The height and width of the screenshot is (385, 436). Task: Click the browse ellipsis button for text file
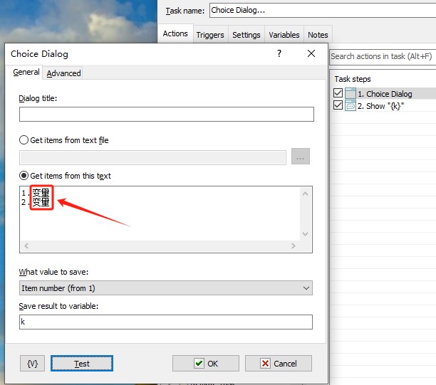pyautogui.click(x=301, y=157)
